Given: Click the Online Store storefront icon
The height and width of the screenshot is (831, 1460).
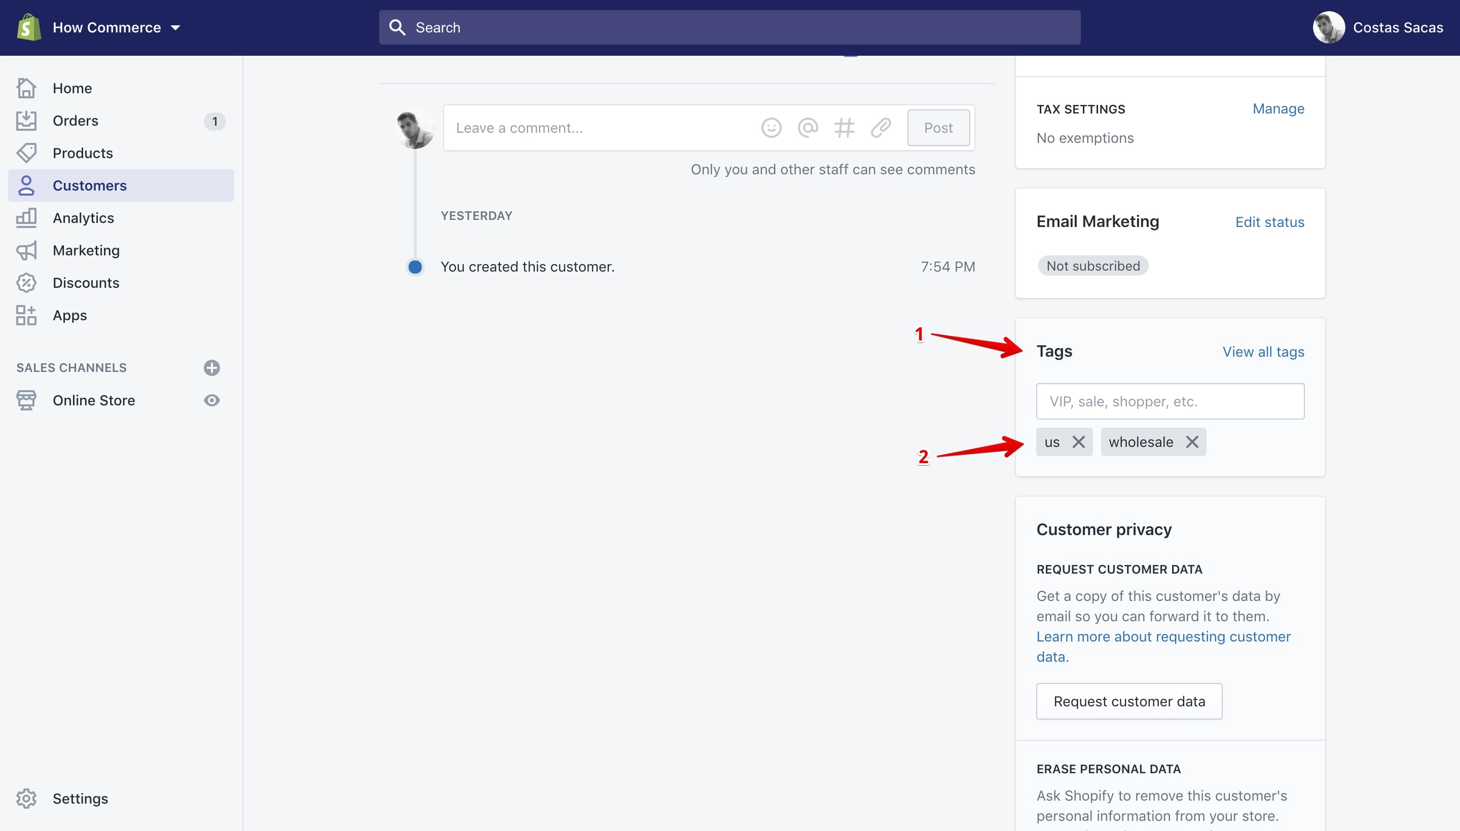Looking at the screenshot, I should point(26,401).
